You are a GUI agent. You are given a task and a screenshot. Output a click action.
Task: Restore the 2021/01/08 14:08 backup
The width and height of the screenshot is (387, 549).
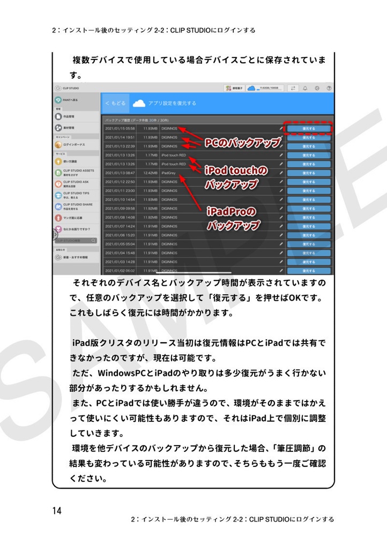point(308,218)
